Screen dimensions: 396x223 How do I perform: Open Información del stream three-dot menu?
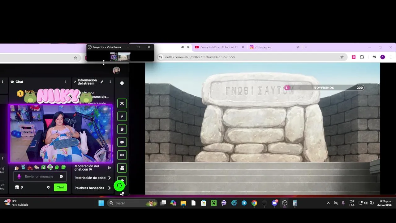click(x=110, y=82)
